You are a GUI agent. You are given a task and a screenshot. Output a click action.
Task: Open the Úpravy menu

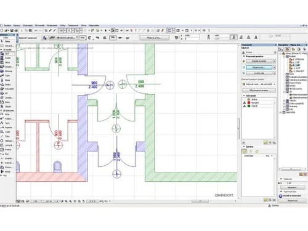(x=17, y=25)
